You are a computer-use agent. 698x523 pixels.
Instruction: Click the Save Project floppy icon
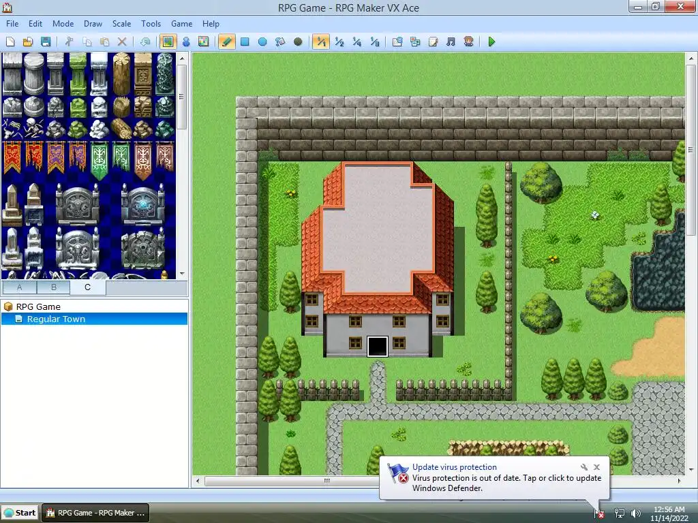pos(46,42)
